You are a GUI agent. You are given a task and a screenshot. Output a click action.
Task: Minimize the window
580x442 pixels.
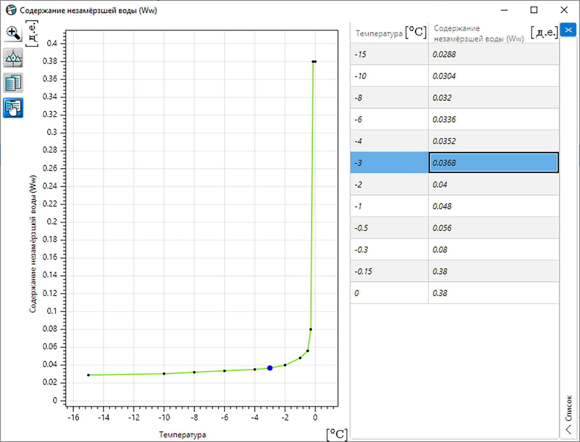click(x=504, y=10)
